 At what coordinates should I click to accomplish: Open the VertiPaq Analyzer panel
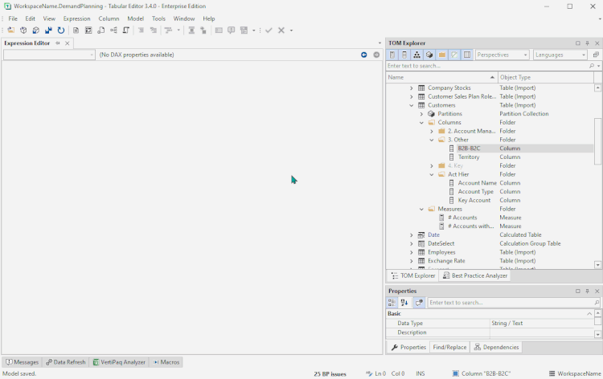(119, 362)
